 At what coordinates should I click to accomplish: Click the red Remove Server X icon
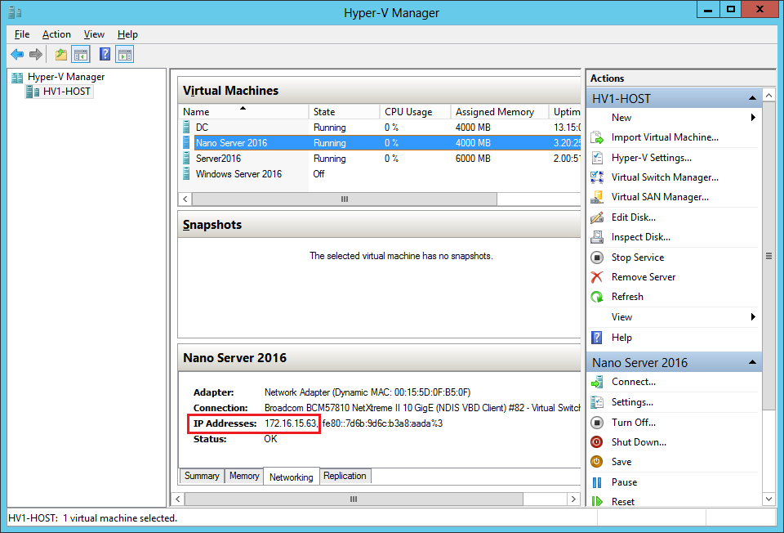click(597, 277)
